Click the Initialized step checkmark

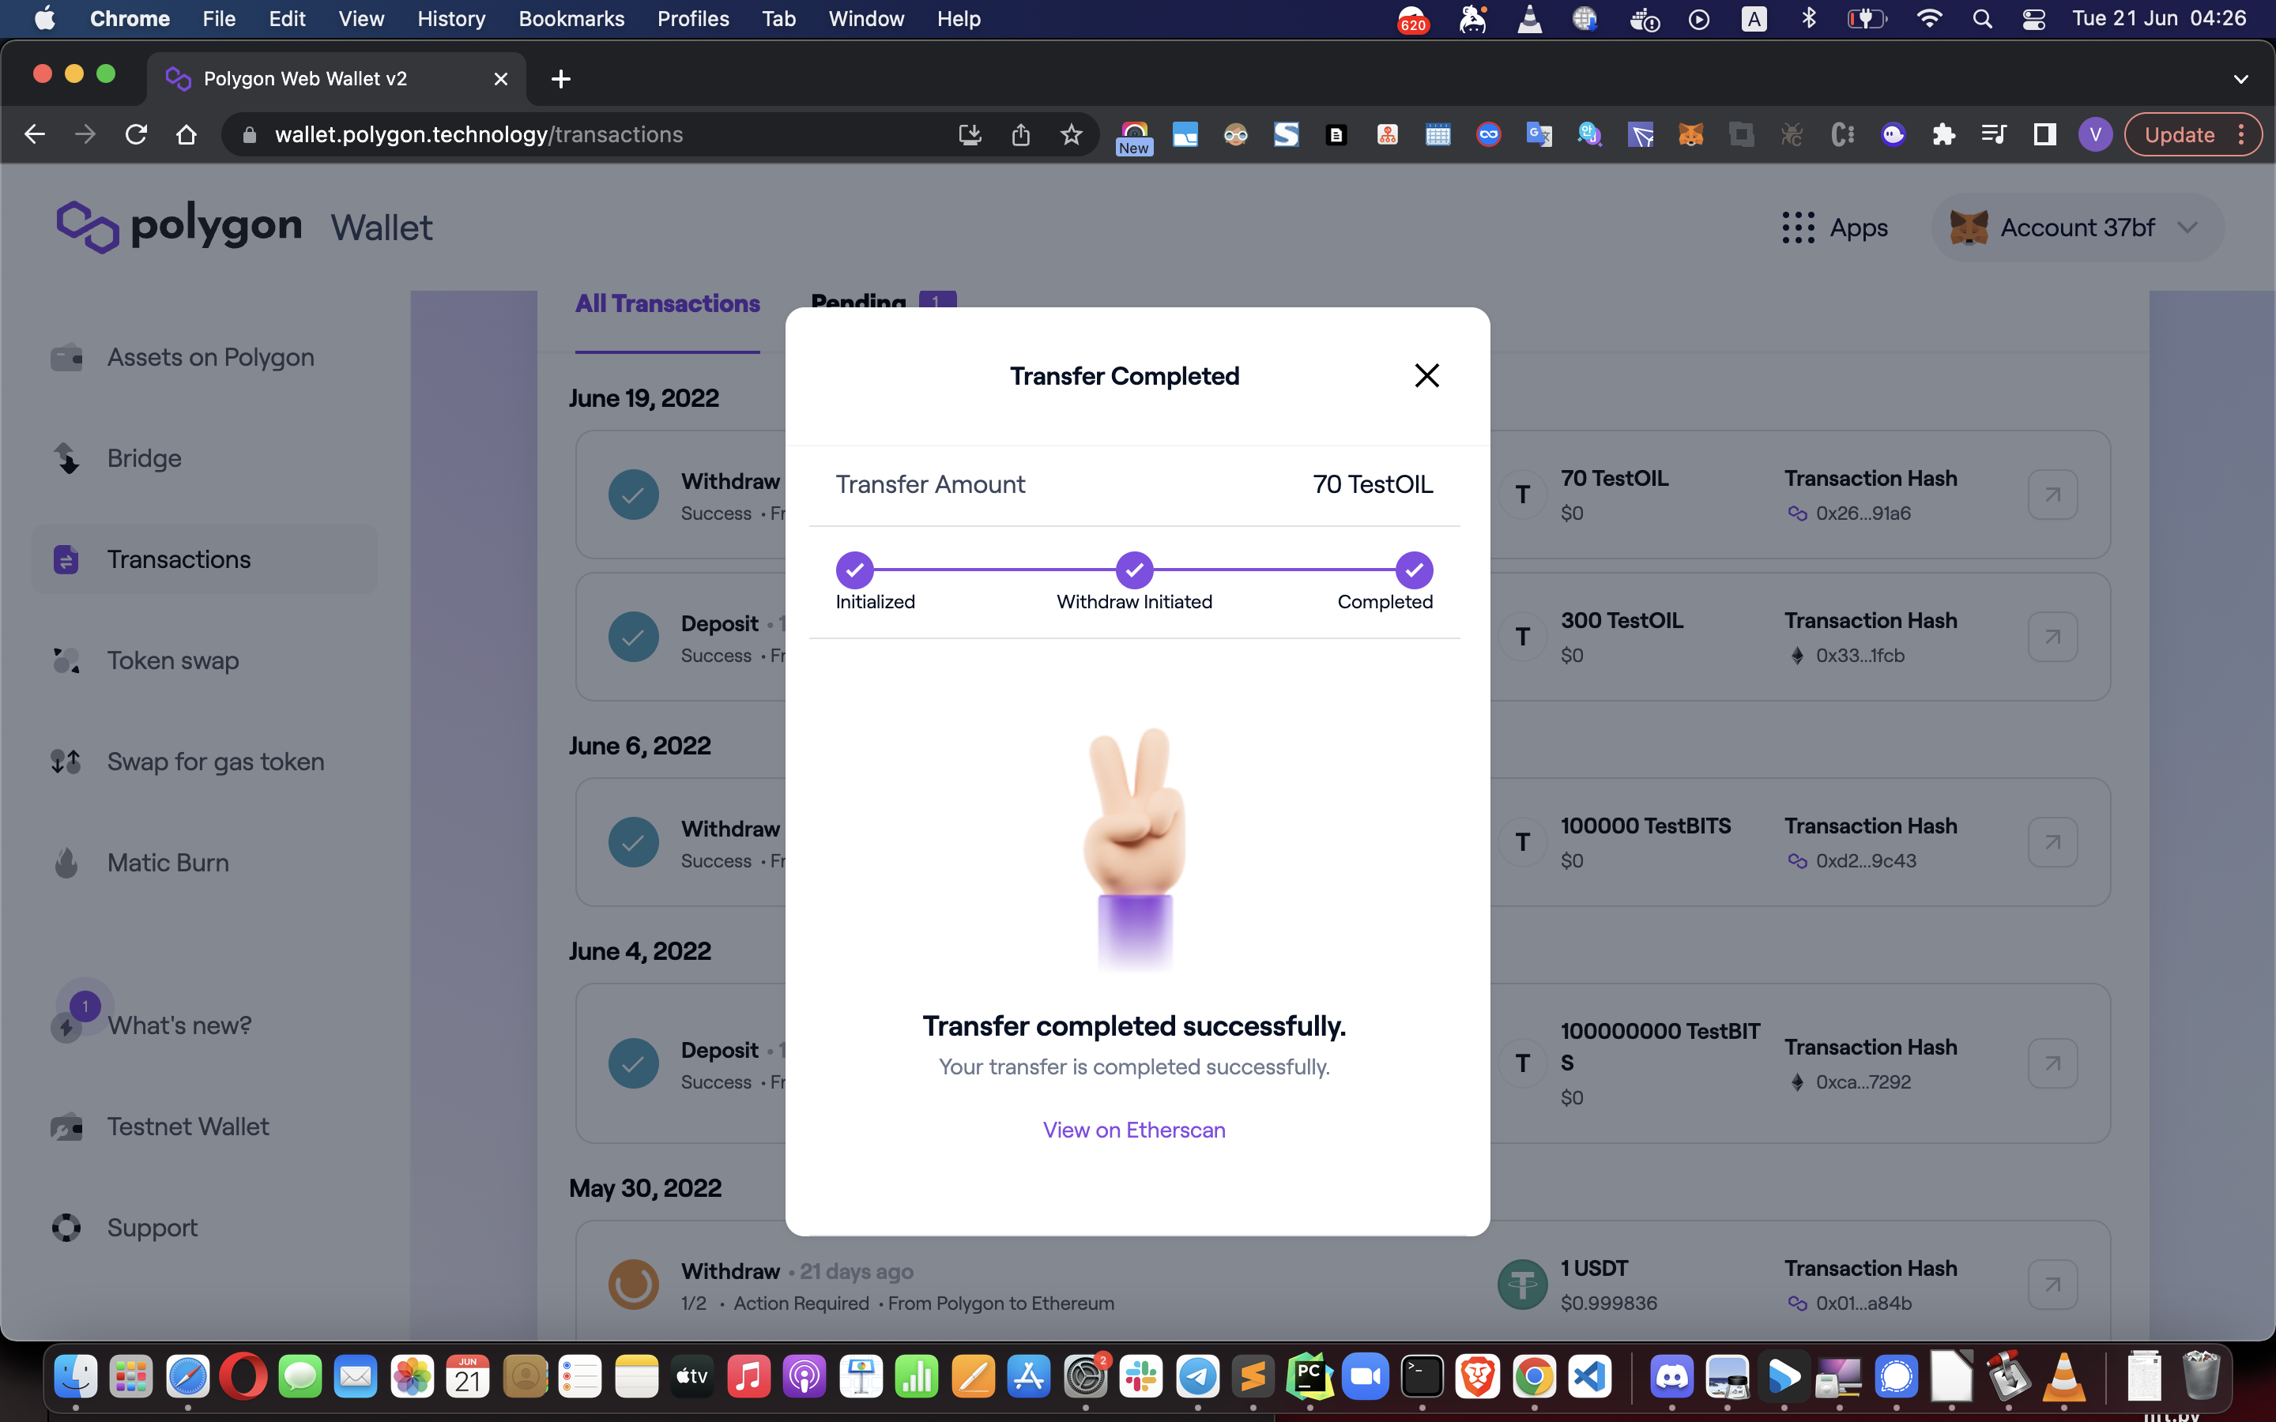tap(854, 570)
